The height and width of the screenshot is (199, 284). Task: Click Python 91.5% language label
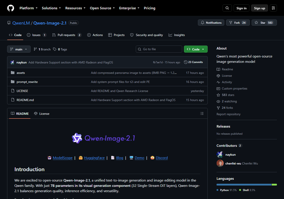coord(227,190)
